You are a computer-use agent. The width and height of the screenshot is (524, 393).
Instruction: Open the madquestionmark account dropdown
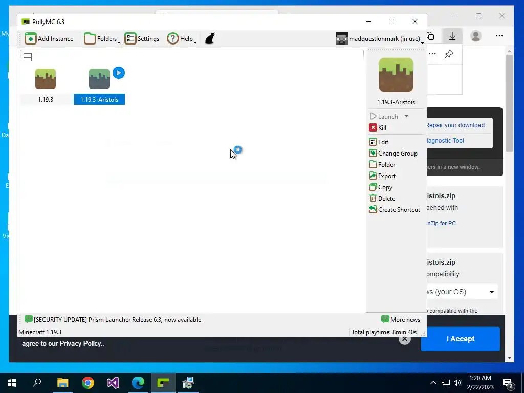(380, 39)
